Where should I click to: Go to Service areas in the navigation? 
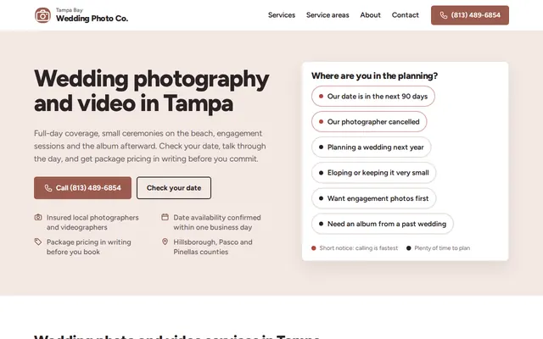327,15
